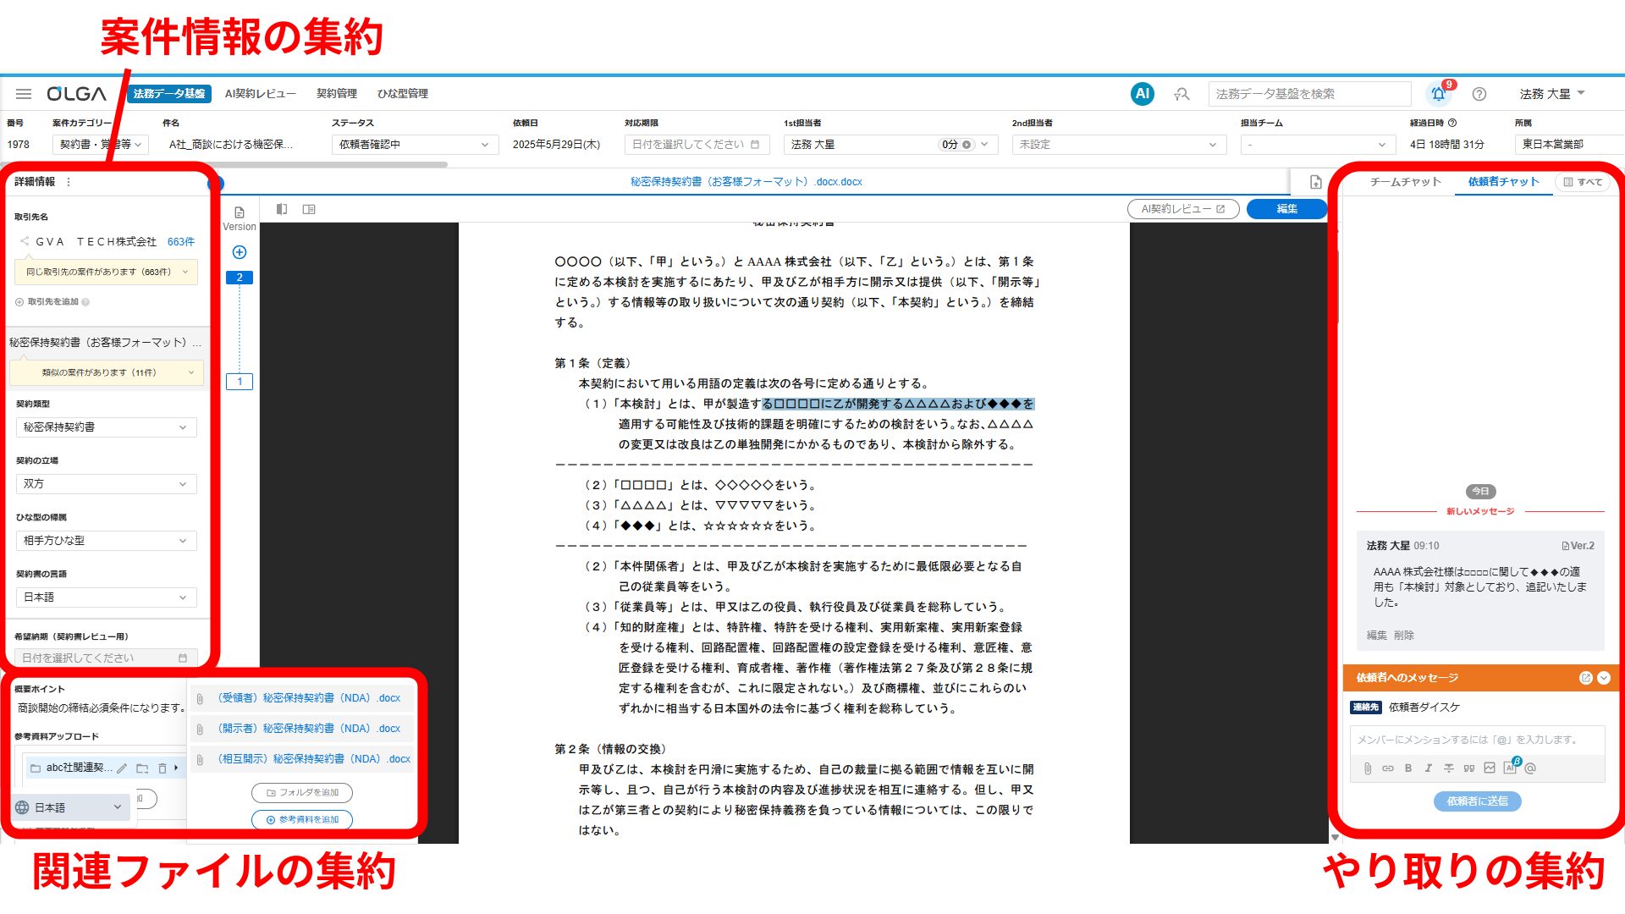This screenshot has height=914, width=1625.
Task: Apply strikethrough in message toolbar
Action: point(1448,768)
